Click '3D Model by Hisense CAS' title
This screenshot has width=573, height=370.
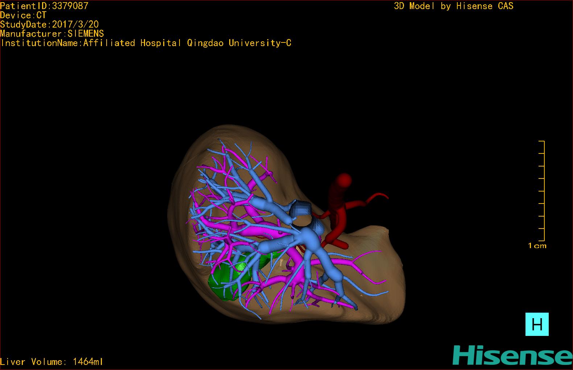tap(454, 6)
